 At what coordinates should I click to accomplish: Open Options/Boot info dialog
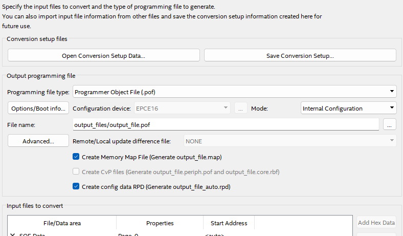pyautogui.click(x=38, y=109)
